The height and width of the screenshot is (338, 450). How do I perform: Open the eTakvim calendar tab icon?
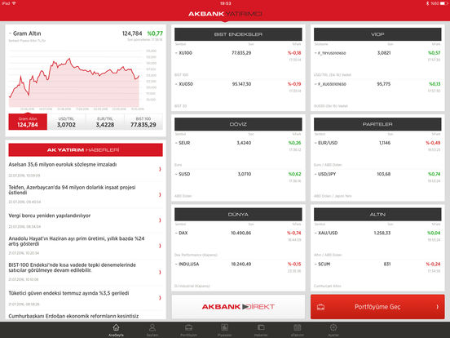(297, 330)
